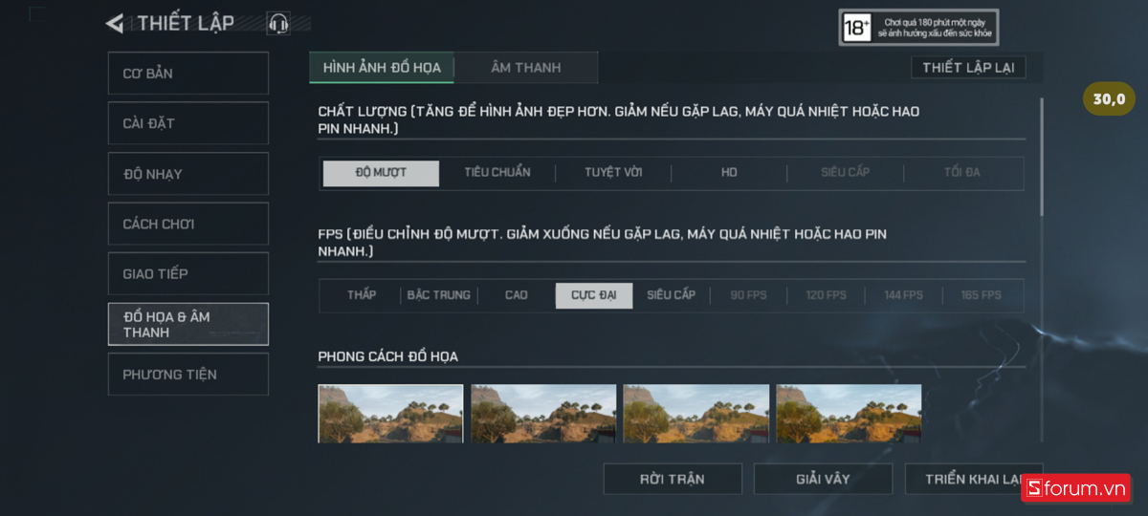1148x516 pixels.
Task: Choose the 90 FPS option
Action: point(749,295)
